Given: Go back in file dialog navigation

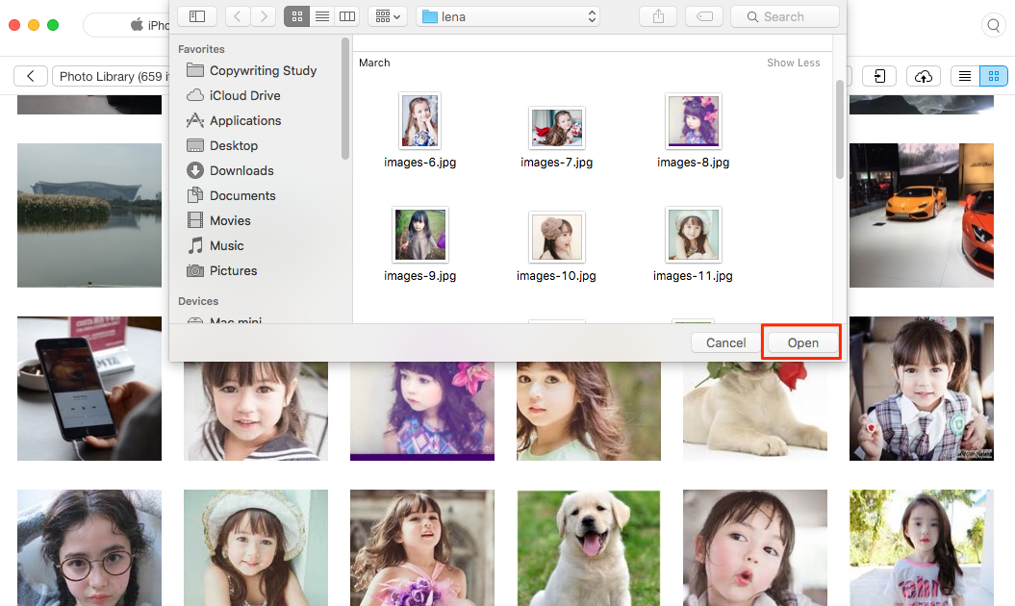Looking at the screenshot, I should [238, 16].
